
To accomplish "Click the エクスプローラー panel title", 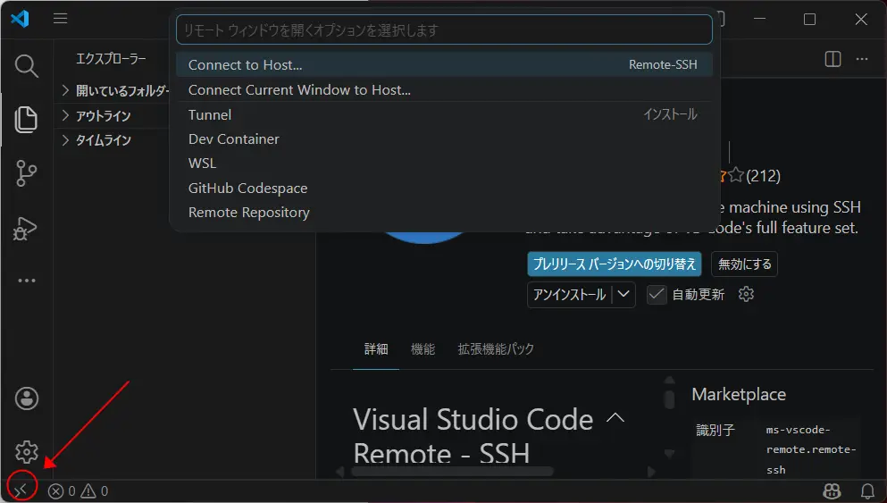I will (x=111, y=59).
